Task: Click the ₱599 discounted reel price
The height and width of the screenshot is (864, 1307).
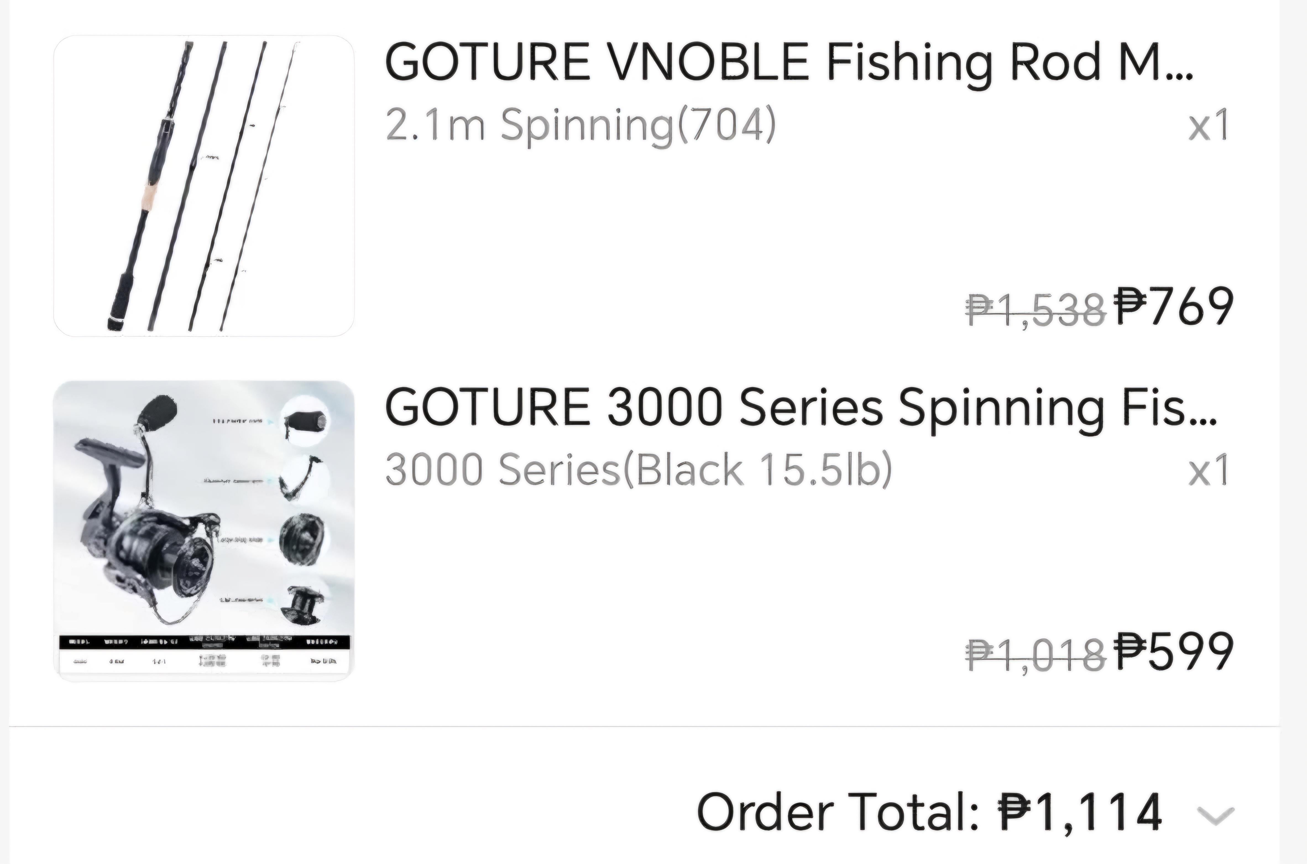Action: (1173, 652)
